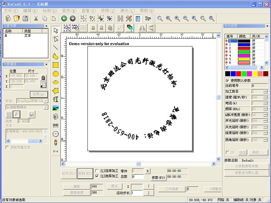
Task: Open the 文件(F) menu
Action: pyautogui.click(x=11, y=11)
